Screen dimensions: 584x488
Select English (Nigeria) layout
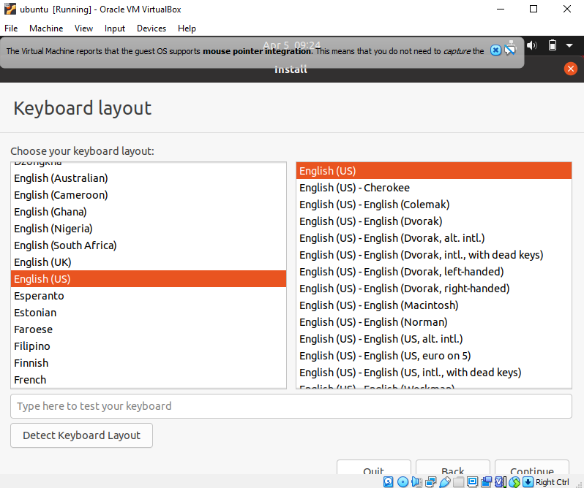149,229
